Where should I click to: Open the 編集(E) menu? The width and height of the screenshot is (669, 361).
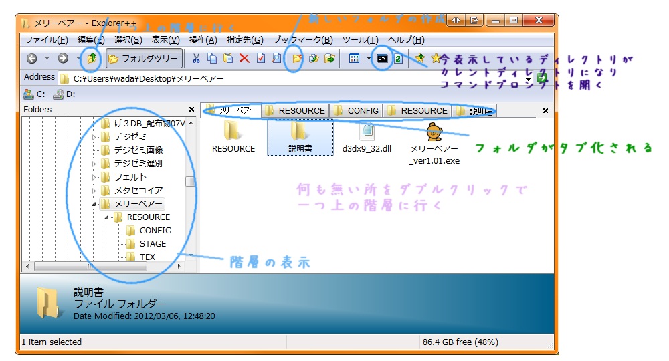(x=91, y=40)
